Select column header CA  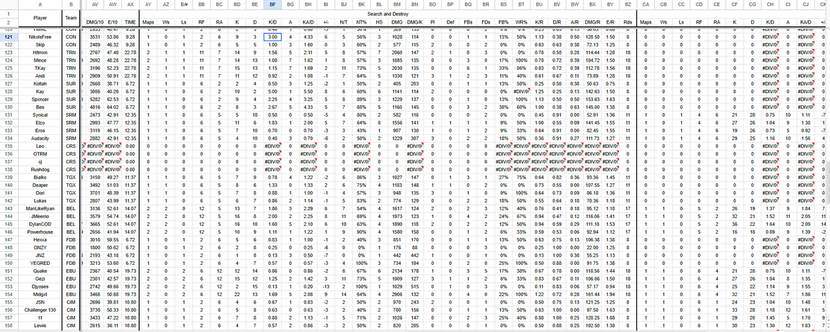click(x=645, y=3)
